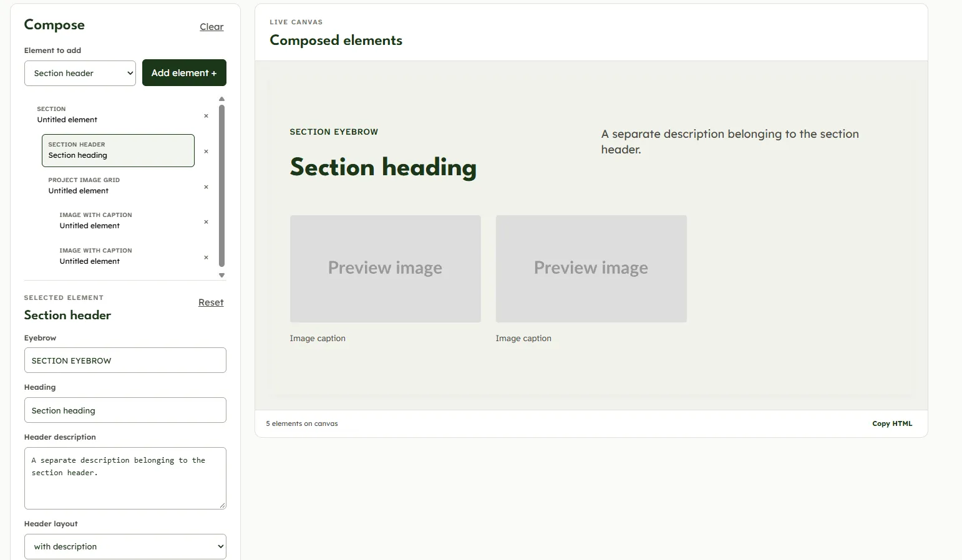Click the 5 elements on canvas status
962x560 pixels.
click(x=302, y=423)
